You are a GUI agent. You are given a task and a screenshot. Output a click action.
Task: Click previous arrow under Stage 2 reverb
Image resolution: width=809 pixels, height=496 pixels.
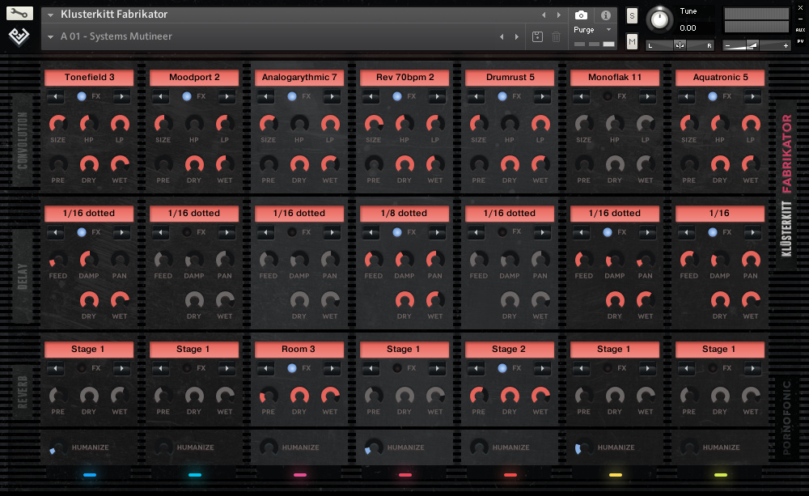(477, 368)
